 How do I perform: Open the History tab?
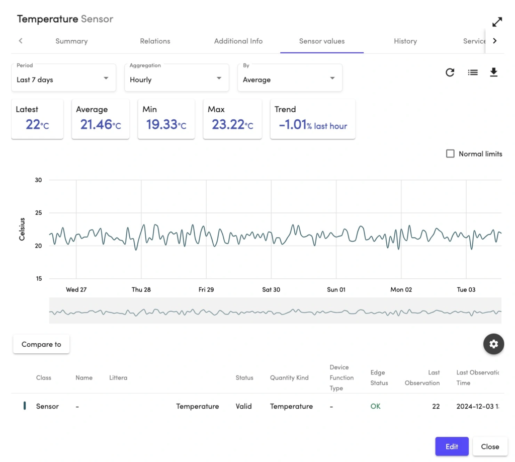tap(405, 41)
